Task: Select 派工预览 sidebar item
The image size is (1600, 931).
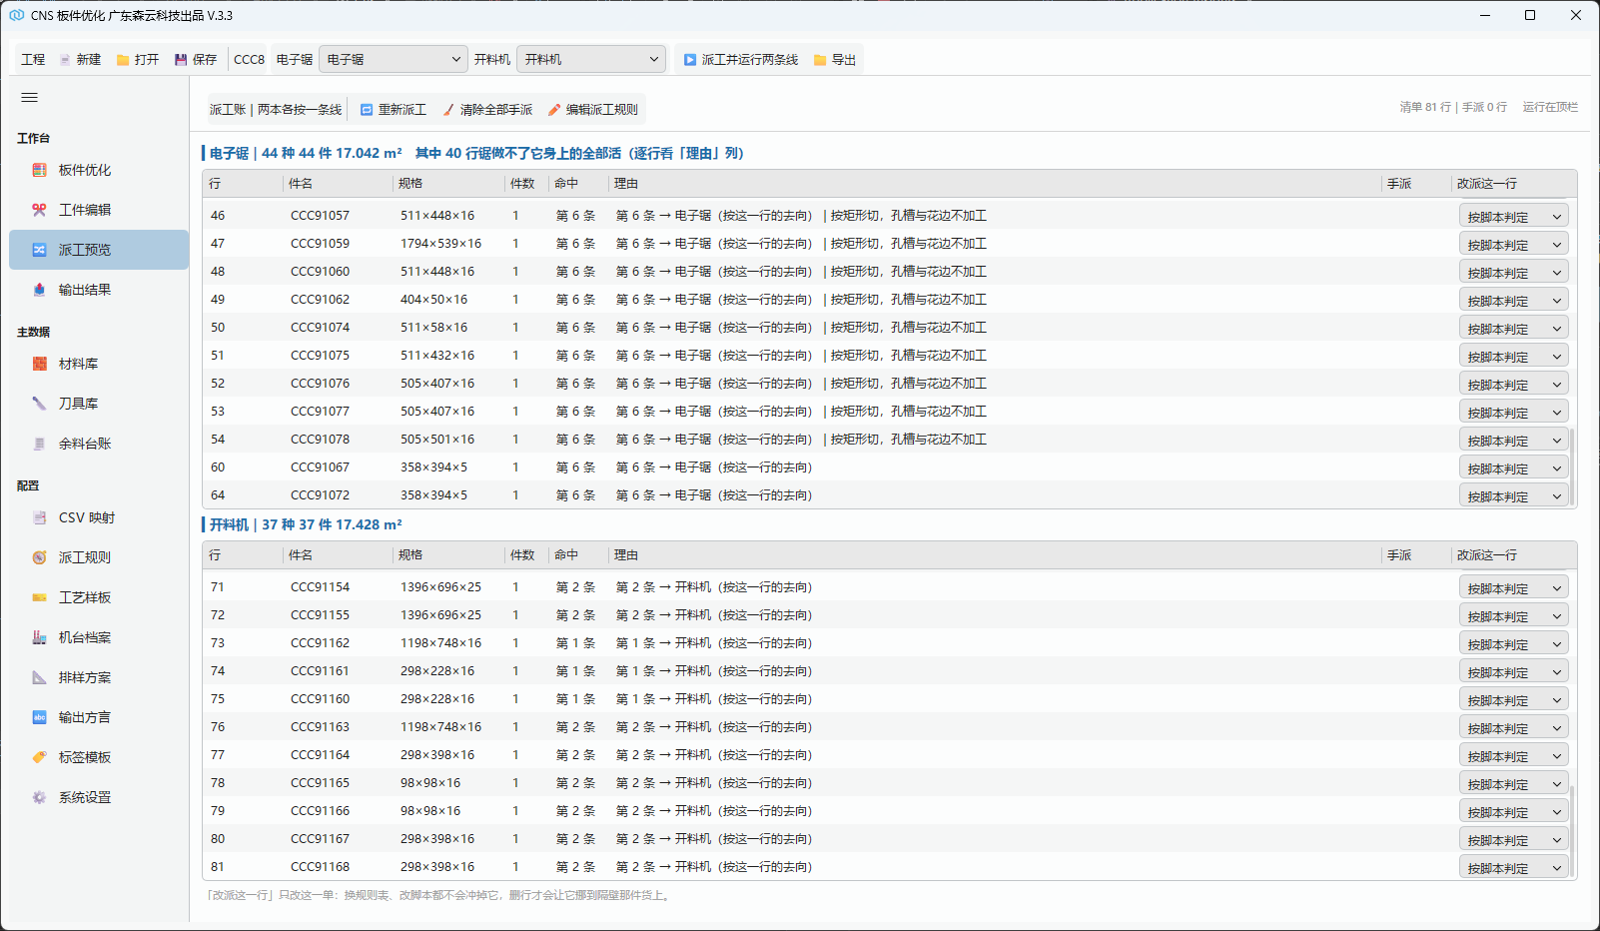Action: point(99,250)
